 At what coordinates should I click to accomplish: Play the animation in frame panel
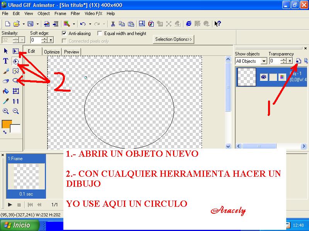pyautogui.click(x=10, y=205)
